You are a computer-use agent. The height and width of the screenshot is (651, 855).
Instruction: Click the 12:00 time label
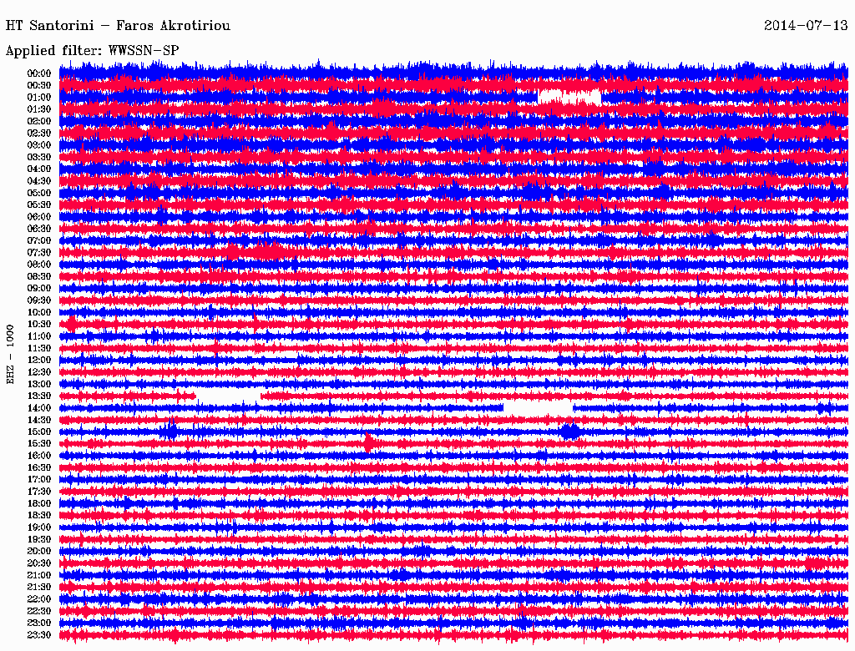[x=38, y=361]
